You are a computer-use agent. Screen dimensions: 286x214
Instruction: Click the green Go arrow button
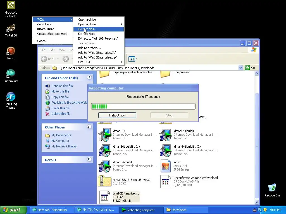click(247, 68)
